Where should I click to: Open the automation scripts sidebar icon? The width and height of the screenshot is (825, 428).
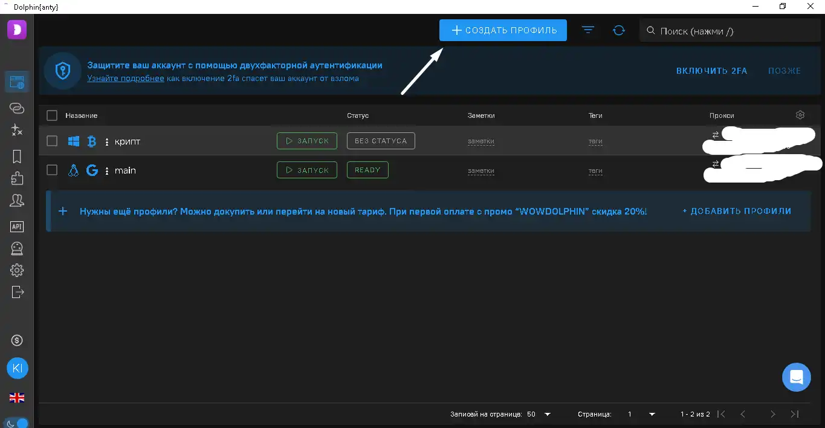[17, 130]
